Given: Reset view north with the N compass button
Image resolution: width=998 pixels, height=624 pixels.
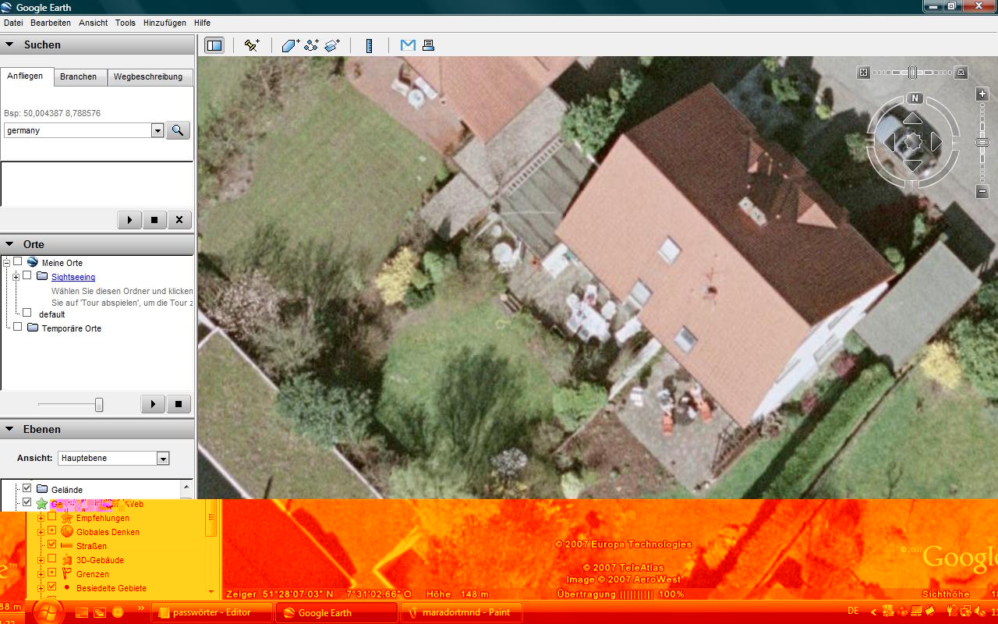Looking at the screenshot, I should click(915, 98).
